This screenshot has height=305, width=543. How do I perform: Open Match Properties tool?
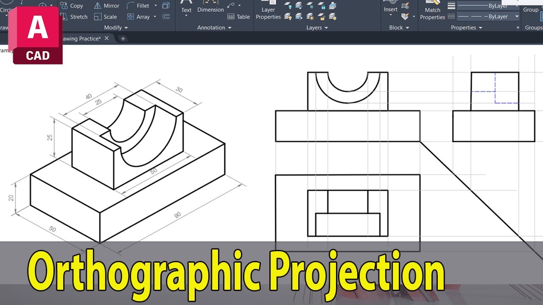pos(432,13)
